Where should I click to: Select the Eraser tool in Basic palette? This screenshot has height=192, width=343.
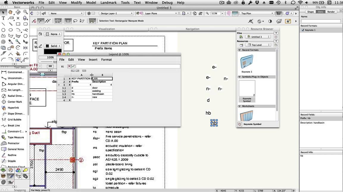click(18, 59)
